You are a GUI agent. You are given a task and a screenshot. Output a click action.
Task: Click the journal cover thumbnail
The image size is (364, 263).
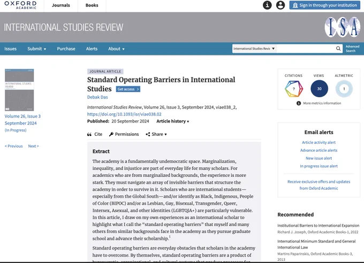[19, 90]
